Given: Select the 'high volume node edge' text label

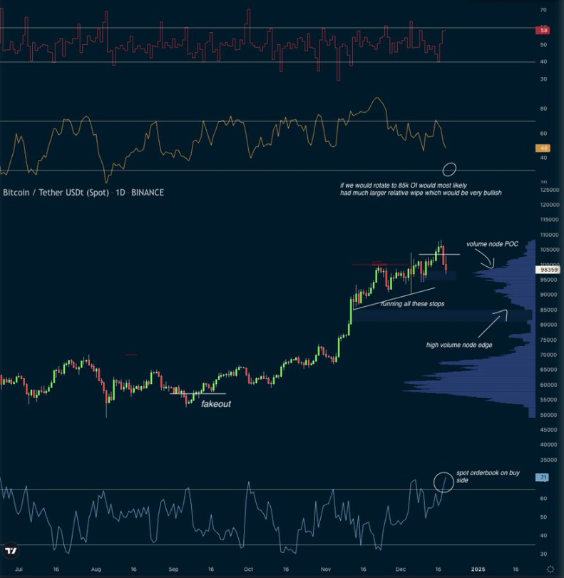Looking at the screenshot, I should (460, 345).
